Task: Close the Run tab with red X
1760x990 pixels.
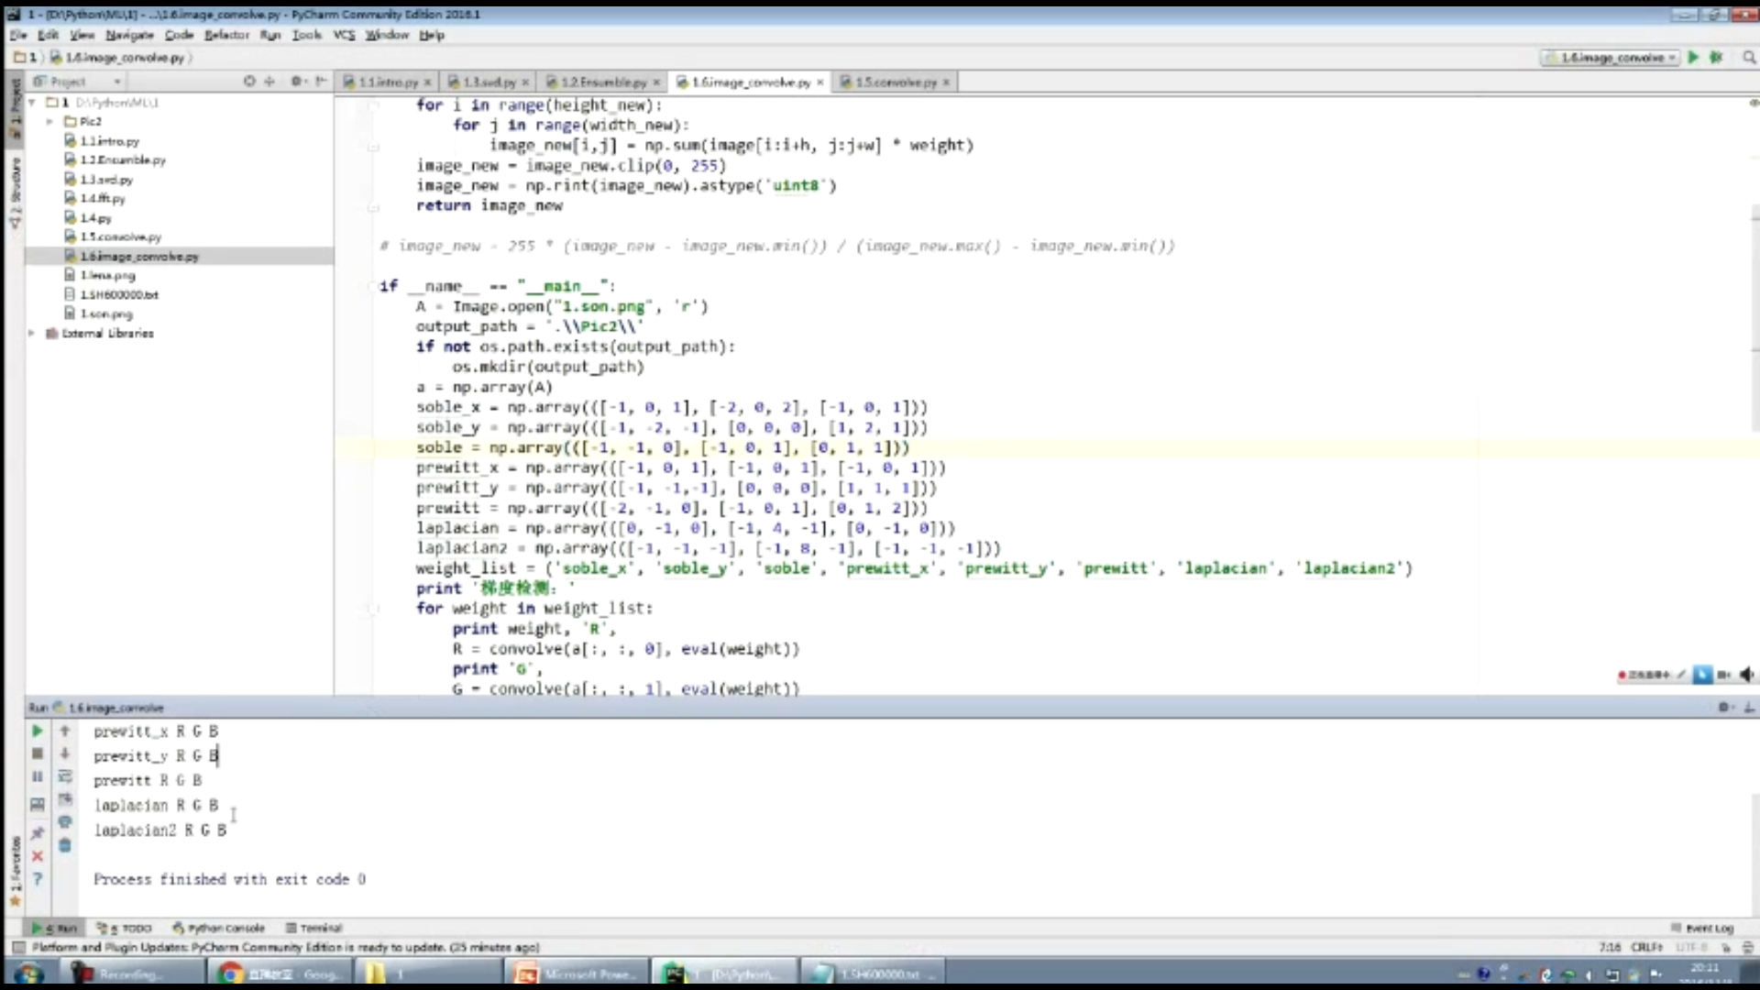Action: click(x=37, y=855)
